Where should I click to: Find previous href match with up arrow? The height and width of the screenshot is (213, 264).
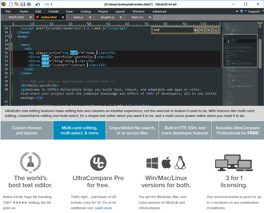tap(209, 30)
